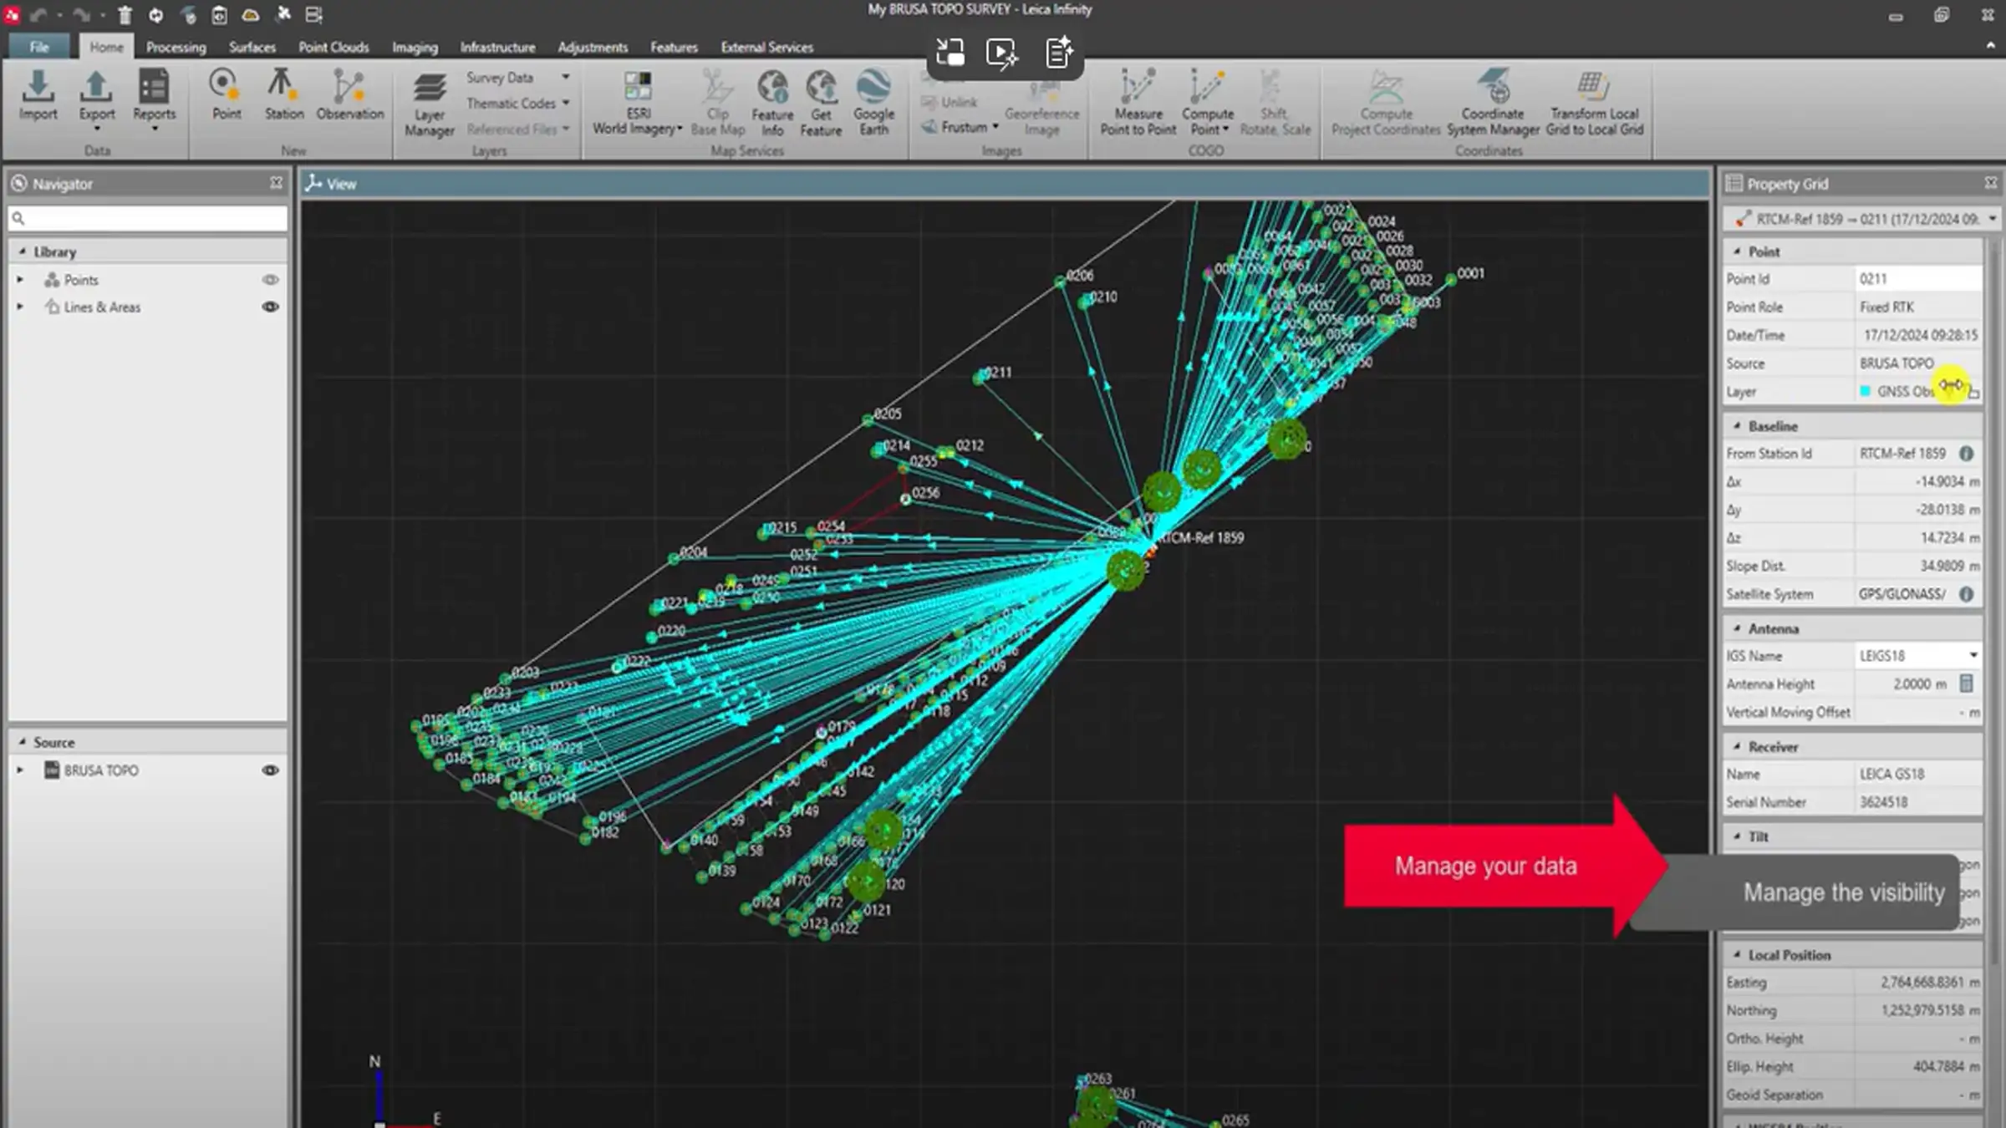The width and height of the screenshot is (2006, 1128).
Task: Select Measure Point to Point tool
Action: click(1138, 101)
